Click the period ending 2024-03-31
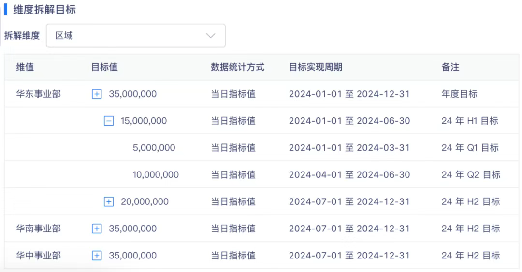522x272 pixels. (x=349, y=148)
